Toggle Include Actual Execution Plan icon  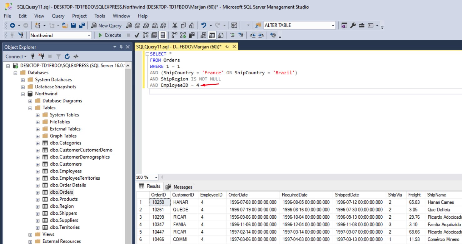pyautogui.click(x=174, y=35)
